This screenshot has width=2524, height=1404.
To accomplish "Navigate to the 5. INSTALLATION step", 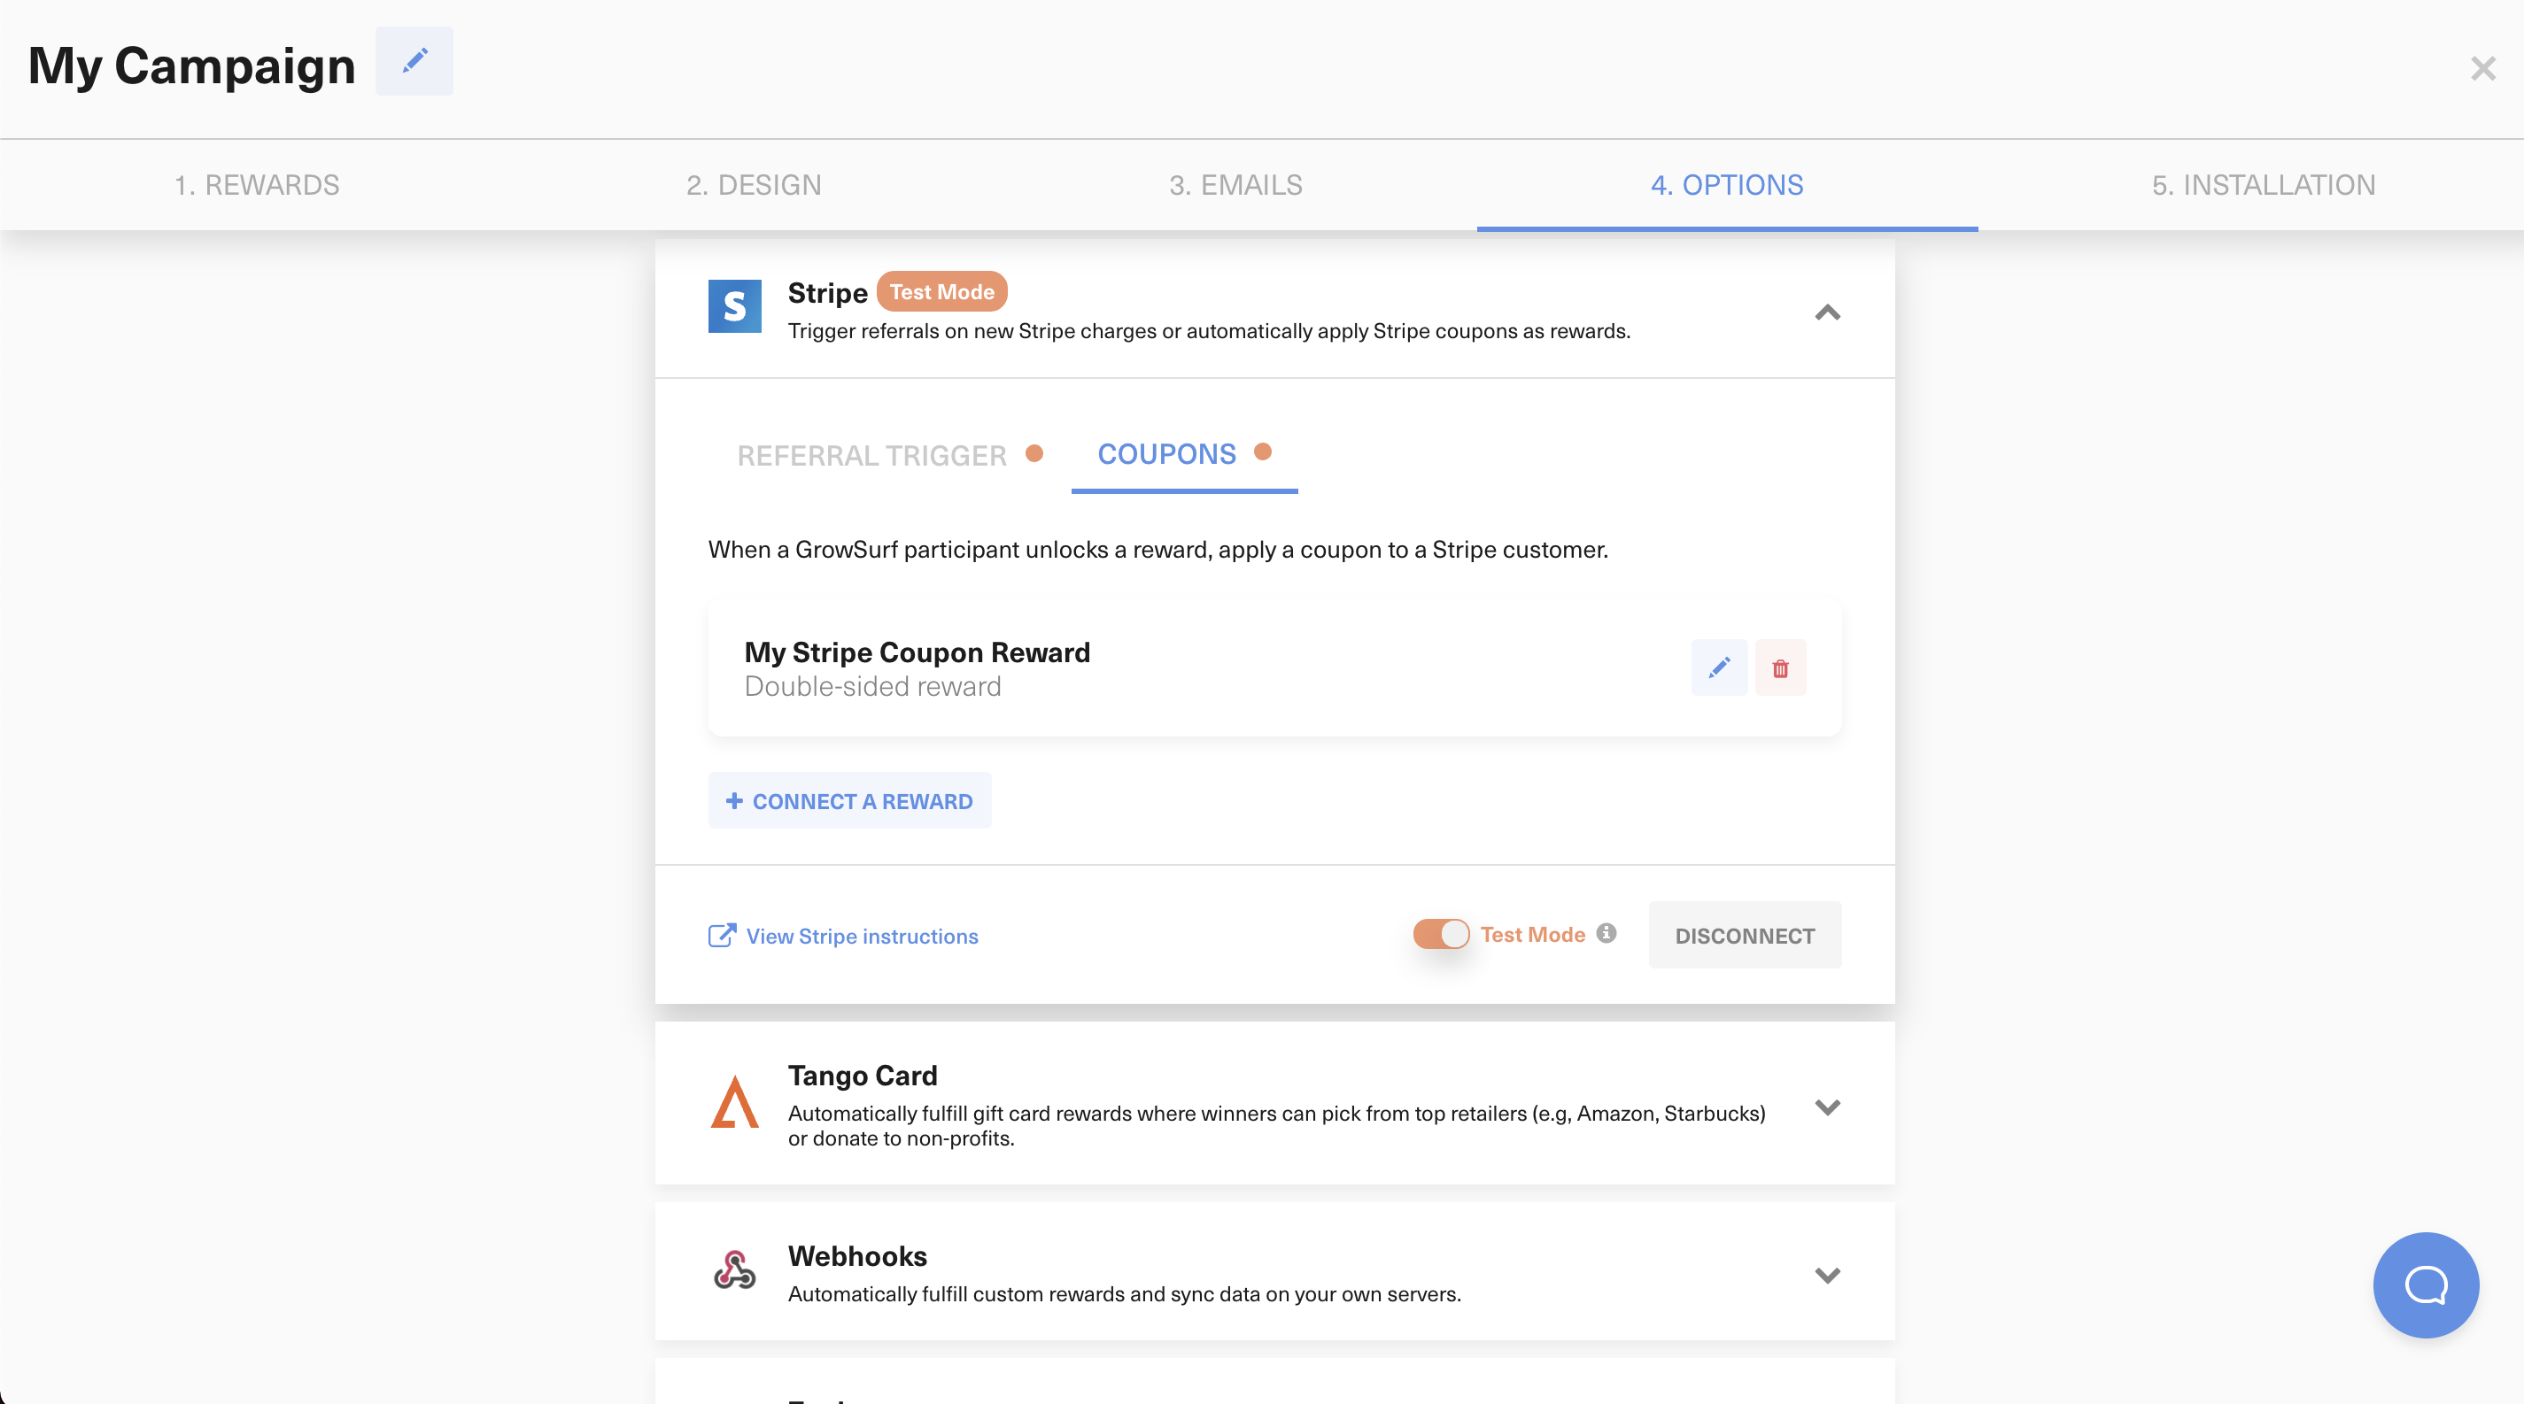I will (2261, 183).
